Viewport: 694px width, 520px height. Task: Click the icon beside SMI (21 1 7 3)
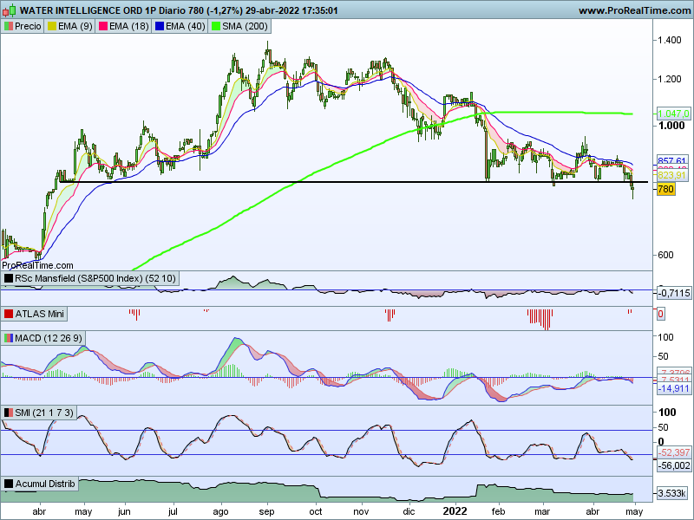9,413
